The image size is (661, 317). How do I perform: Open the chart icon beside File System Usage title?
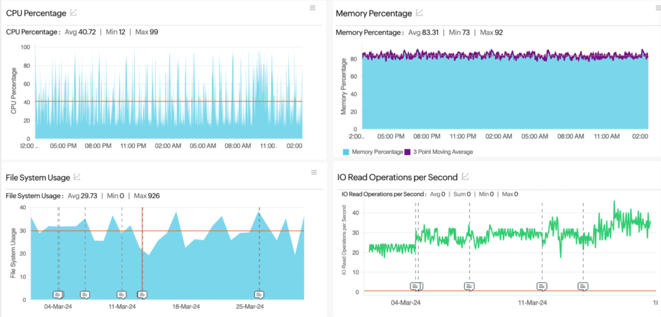pos(77,177)
